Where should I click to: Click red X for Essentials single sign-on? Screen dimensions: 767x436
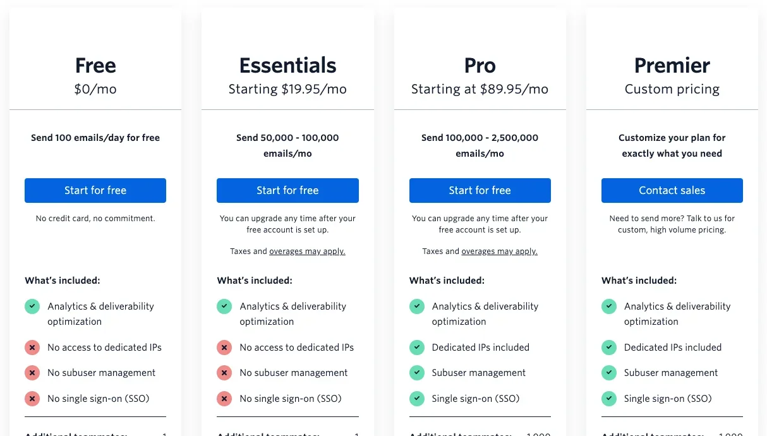pyautogui.click(x=224, y=399)
